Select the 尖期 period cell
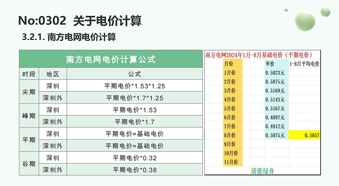Image resolution: width=339 pixels, height=186 pixels. pos(28,91)
